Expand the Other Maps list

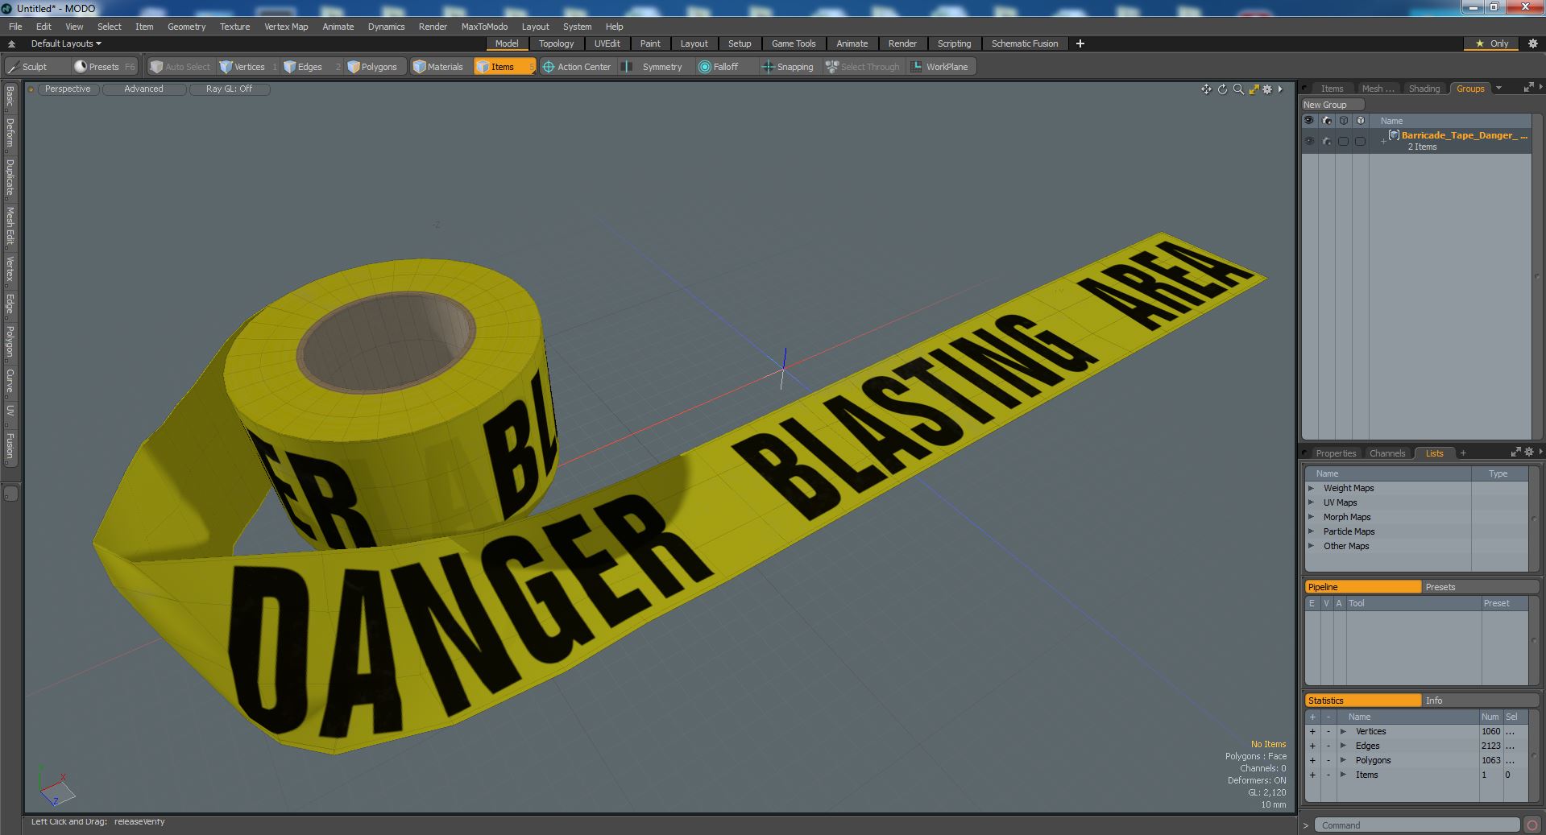pyautogui.click(x=1311, y=546)
